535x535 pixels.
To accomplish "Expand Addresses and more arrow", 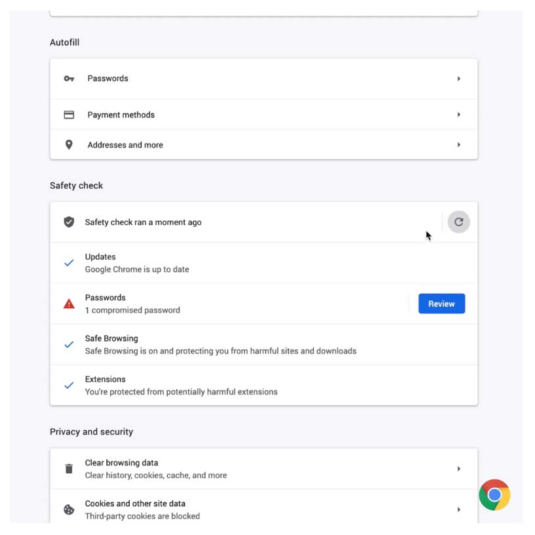I will (459, 145).
